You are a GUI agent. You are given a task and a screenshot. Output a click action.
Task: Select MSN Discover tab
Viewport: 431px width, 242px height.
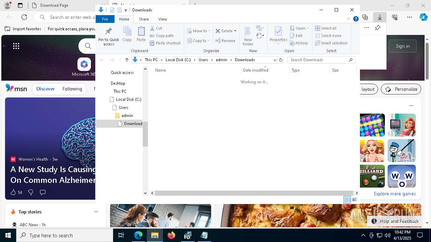tap(45, 89)
